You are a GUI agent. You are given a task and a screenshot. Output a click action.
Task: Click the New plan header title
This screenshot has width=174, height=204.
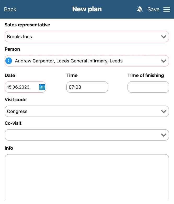87,9
